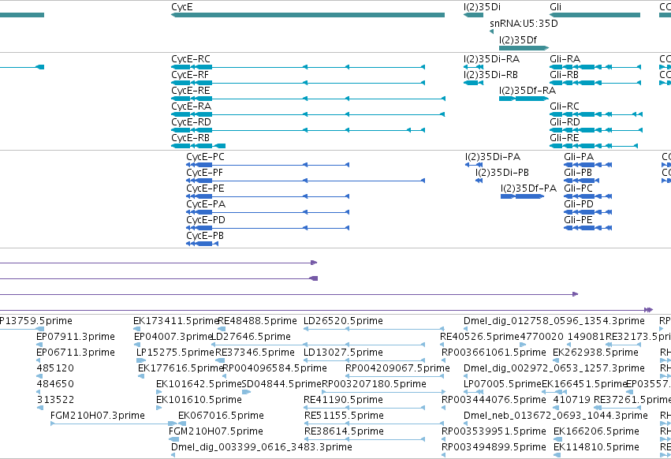Select EP07911.3prime feature

[76, 337]
